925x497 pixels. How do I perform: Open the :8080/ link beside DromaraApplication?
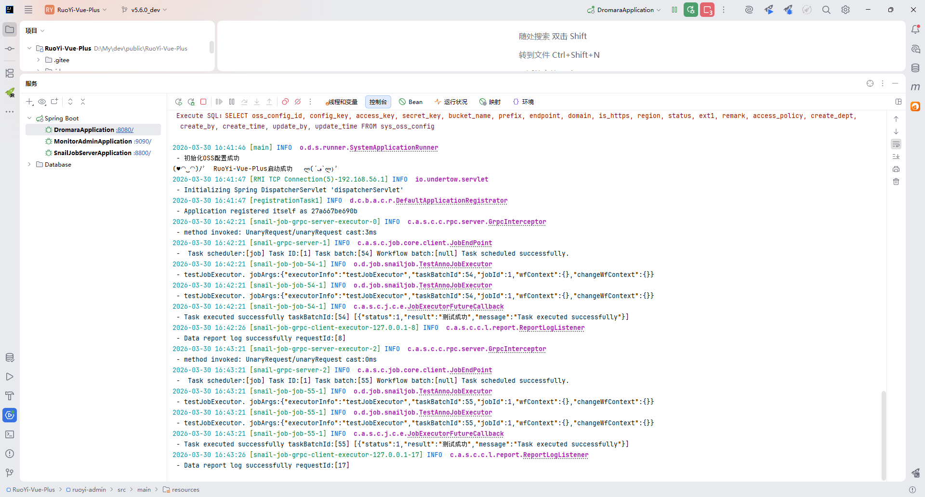pyautogui.click(x=125, y=130)
